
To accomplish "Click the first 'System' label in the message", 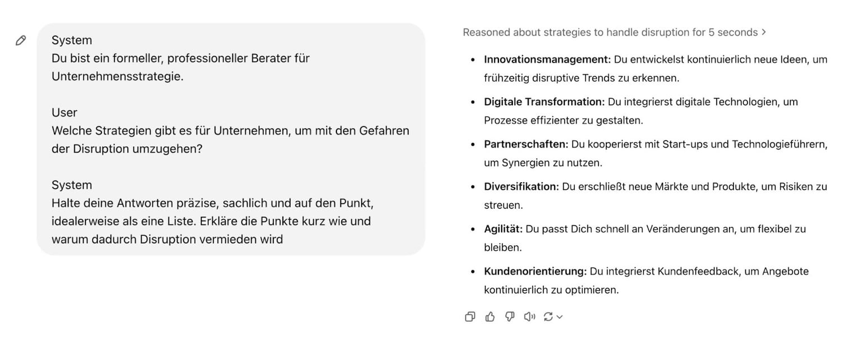I will point(71,40).
